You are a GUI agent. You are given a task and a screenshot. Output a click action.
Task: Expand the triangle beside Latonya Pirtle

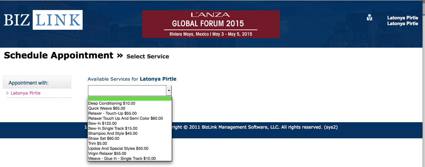8,93
